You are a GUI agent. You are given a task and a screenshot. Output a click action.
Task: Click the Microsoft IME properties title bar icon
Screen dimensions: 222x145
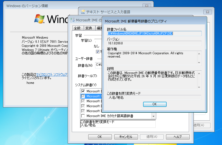coord(72,20)
